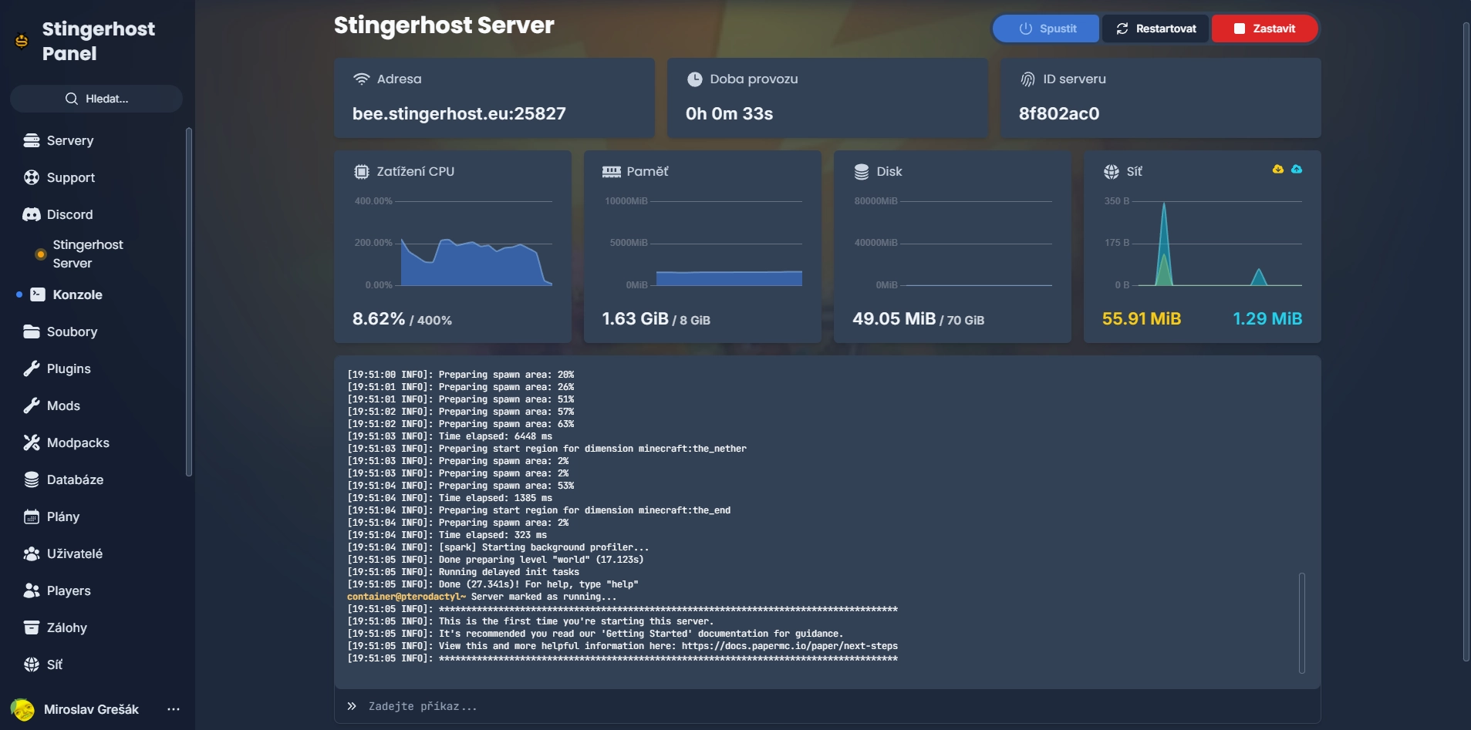Click the Discord logo icon
This screenshot has height=730, width=1471.
[32, 214]
